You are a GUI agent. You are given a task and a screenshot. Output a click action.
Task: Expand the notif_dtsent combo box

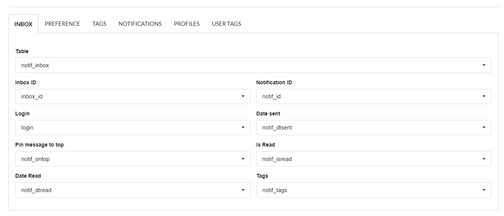click(x=373, y=128)
